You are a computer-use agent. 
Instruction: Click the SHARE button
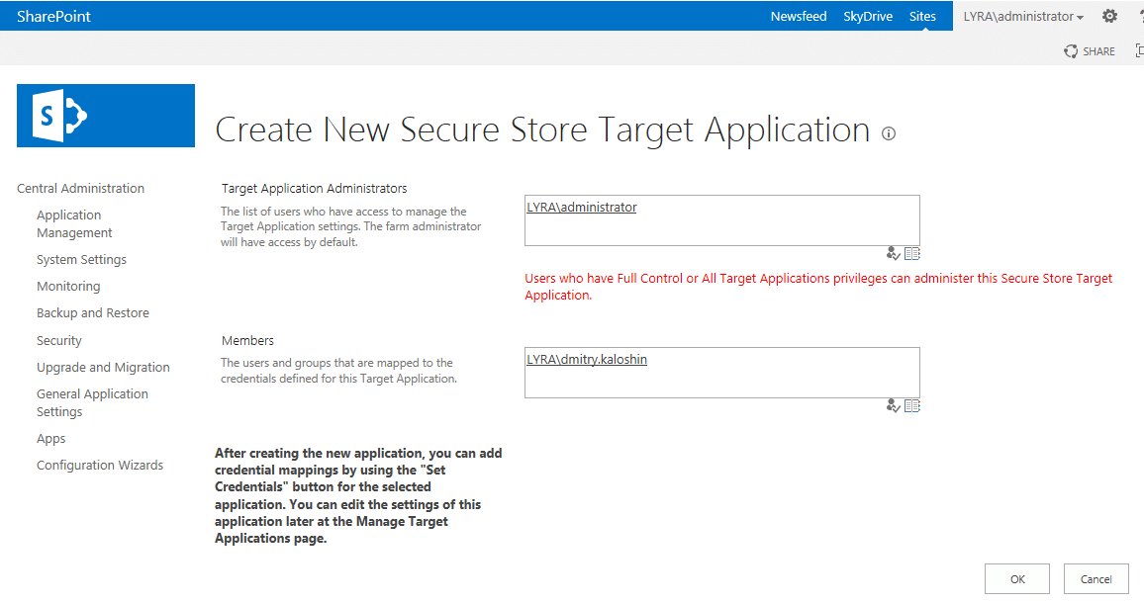point(1090,51)
